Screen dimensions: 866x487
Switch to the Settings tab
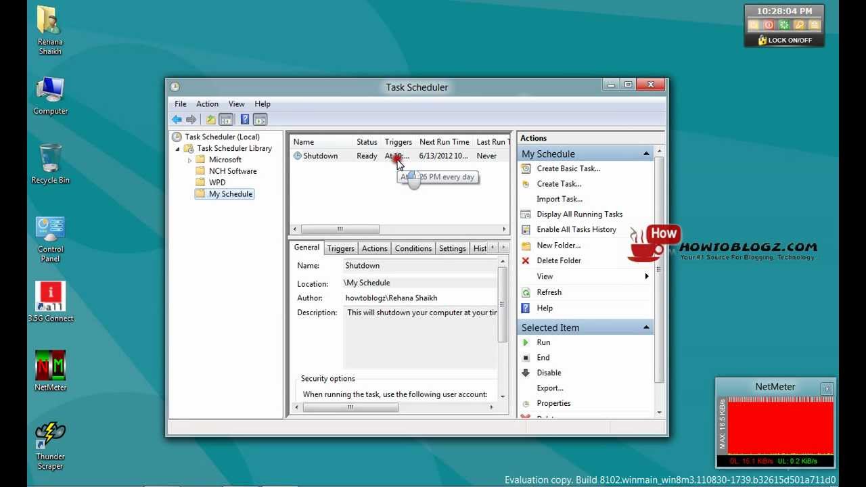(452, 248)
